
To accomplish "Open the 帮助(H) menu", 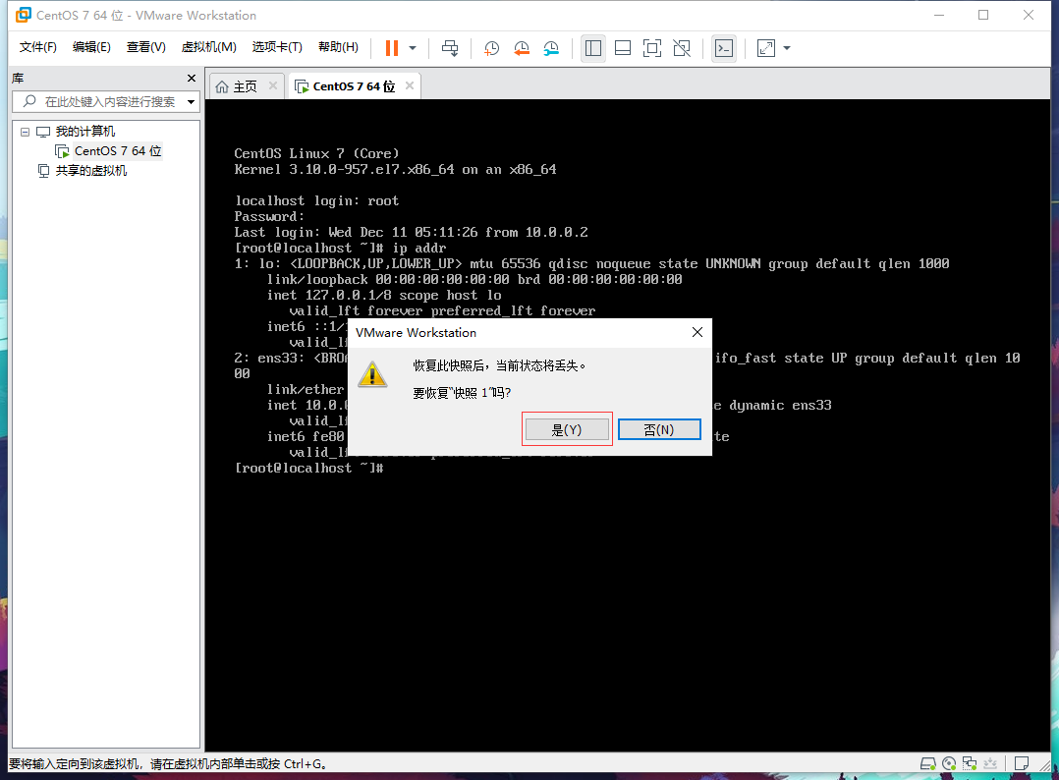I will coord(338,46).
